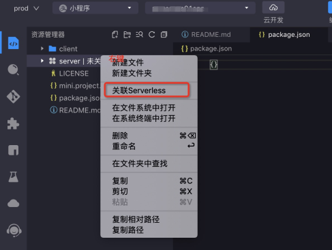Viewport: 332px width, 250px height.
Task: Expand the client folder arrow
Action: pos(42,48)
